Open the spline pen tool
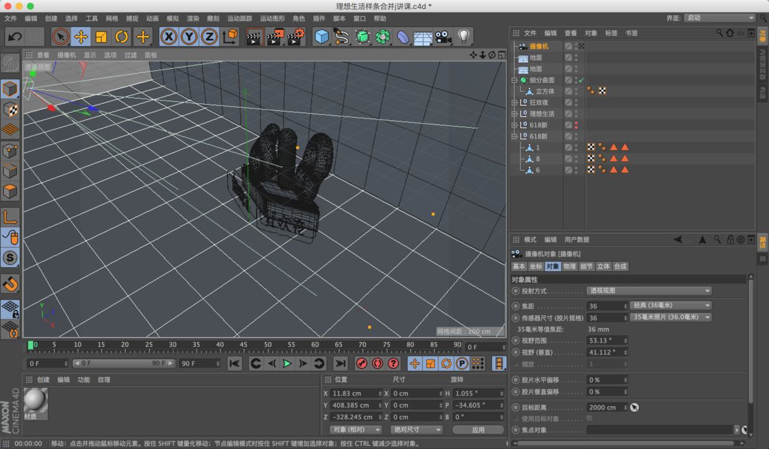This screenshot has height=449, width=769. tap(342, 37)
